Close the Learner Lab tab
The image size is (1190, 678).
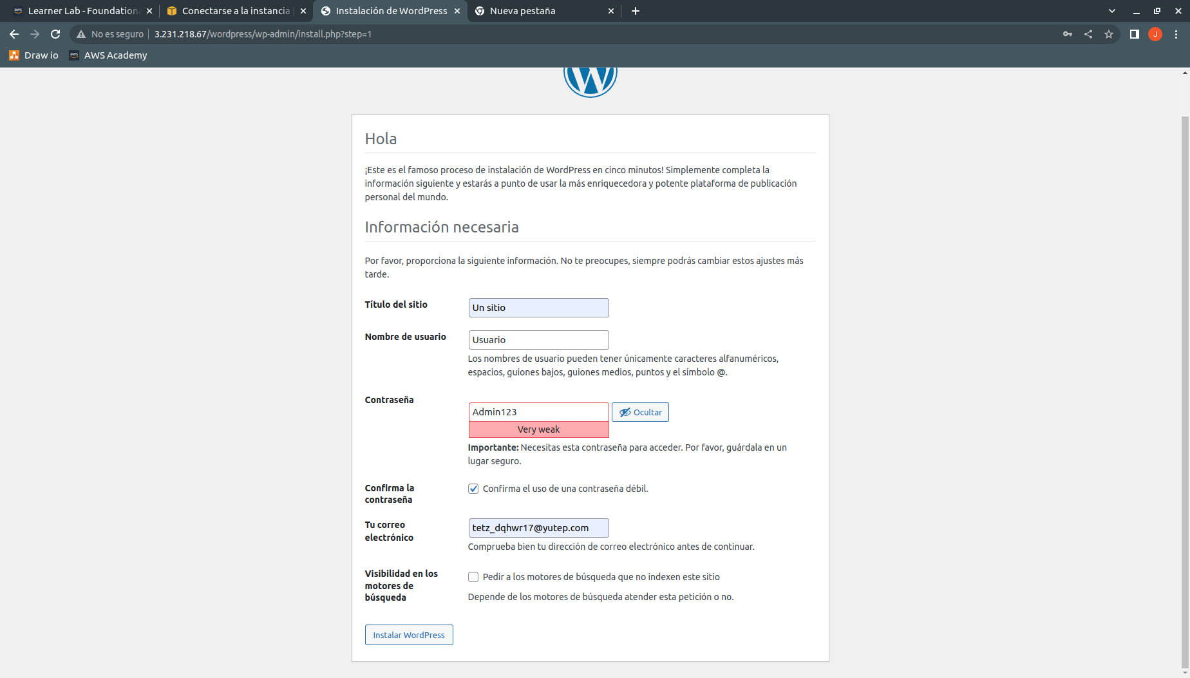[149, 11]
